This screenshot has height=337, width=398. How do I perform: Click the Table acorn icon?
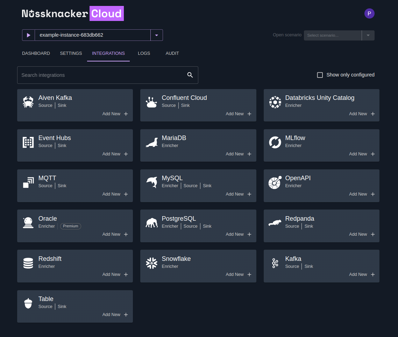point(28,303)
